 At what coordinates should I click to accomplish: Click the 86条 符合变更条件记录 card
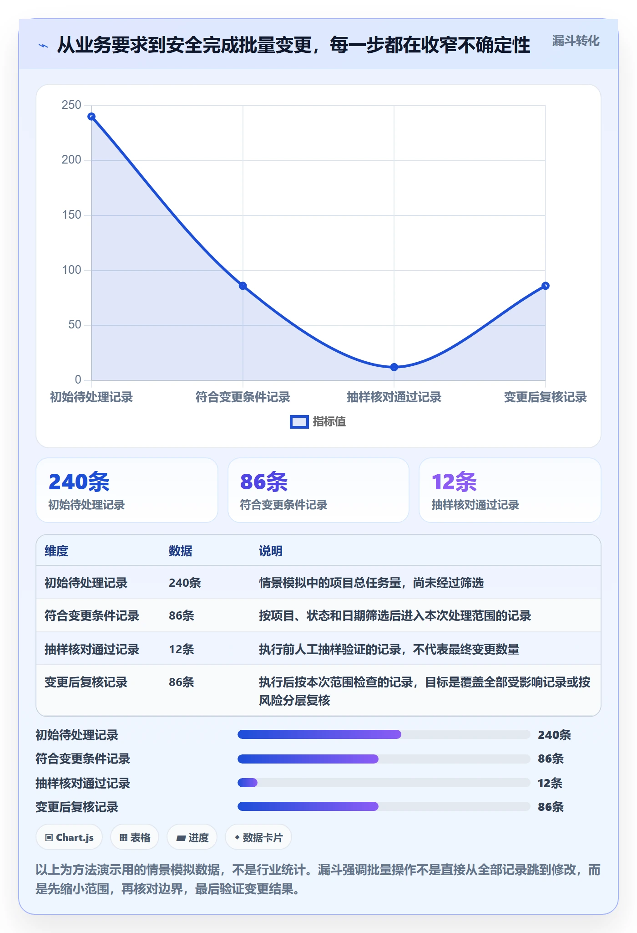[x=318, y=490]
